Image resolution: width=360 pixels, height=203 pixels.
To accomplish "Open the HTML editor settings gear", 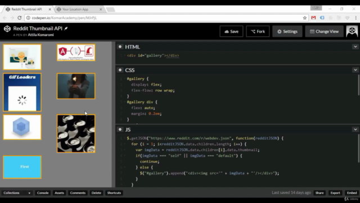I will point(120,47).
